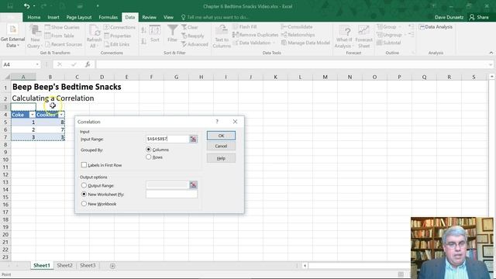Image resolution: width=496 pixels, height=279 pixels.
Task: Open the Review tab
Action: point(149,17)
